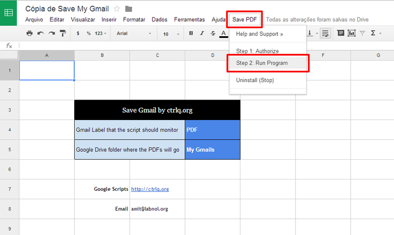Select the Paint format roller tool
The width and height of the screenshot is (394, 235).
pyautogui.click(x=63, y=33)
